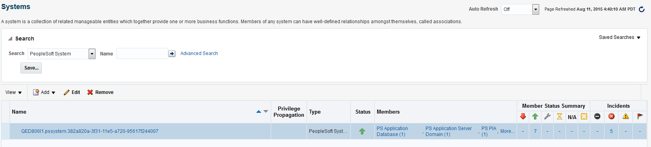
Task: Click the red critical incidents icon
Action: [612, 116]
